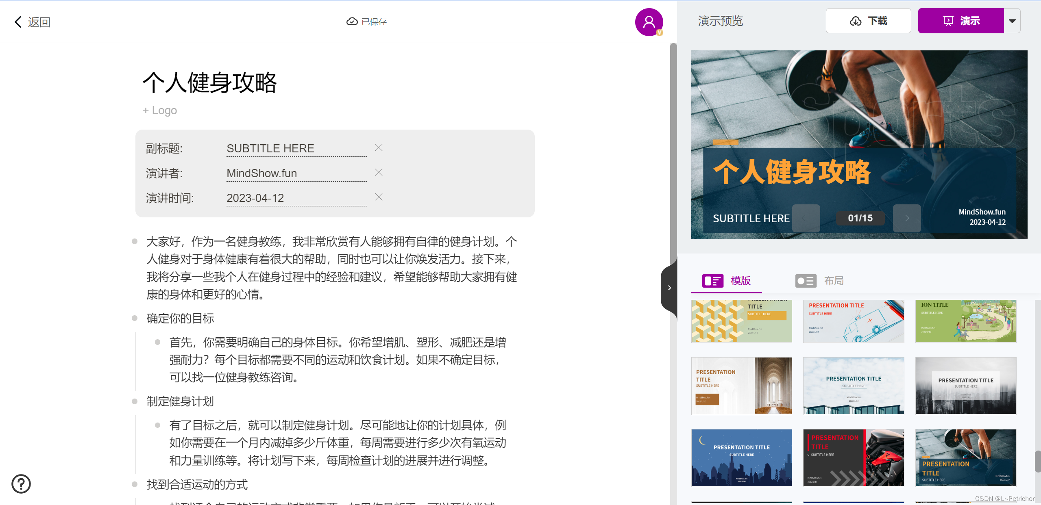The width and height of the screenshot is (1041, 505).
Task: Click the help question mark icon
Action: click(21, 484)
